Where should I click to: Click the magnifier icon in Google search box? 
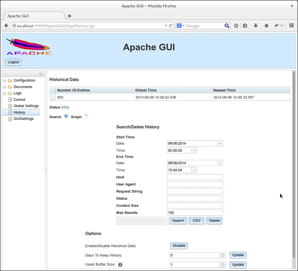click(227, 26)
